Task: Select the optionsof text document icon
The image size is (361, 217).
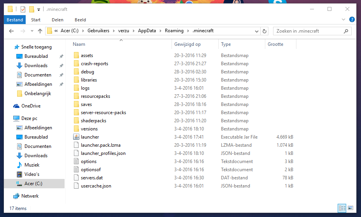Action: [x=76, y=170]
